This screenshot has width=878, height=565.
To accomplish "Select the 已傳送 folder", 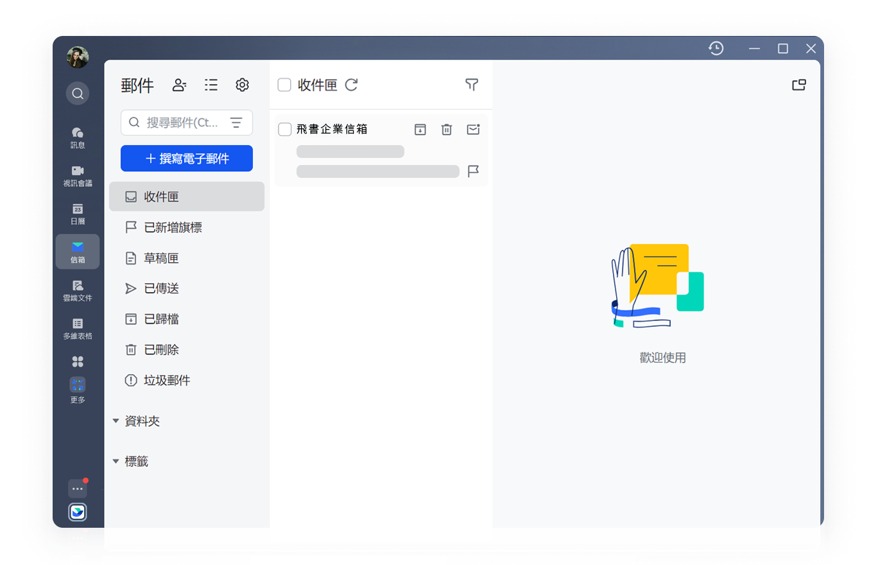I will click(x=187, y=289).
